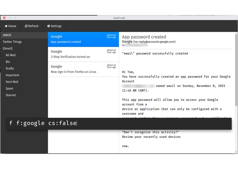Click the 'Hi Tom,' greeting line
Screen dimensions: 238x169
[128, 72]
